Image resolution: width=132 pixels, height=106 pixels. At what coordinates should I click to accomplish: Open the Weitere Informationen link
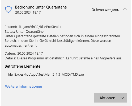23,86
